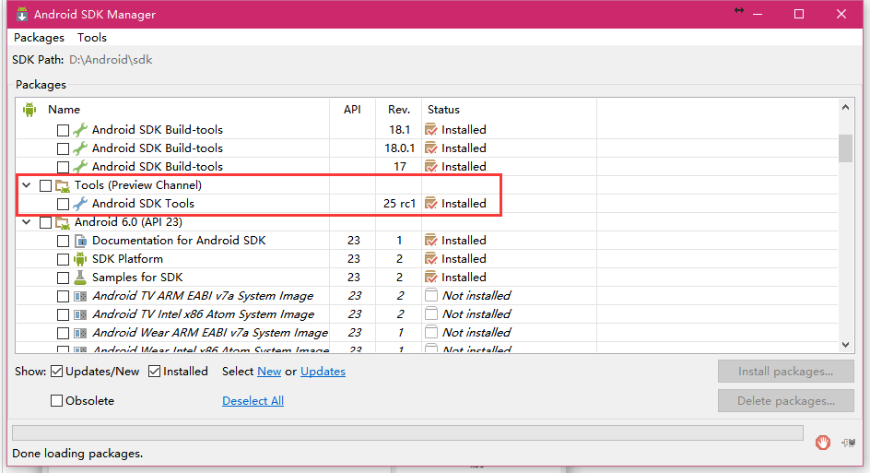The height and width of the screenshot is (473, 870).
Task: Click the installed status icon for Samples for SDK
Action: 430,278
